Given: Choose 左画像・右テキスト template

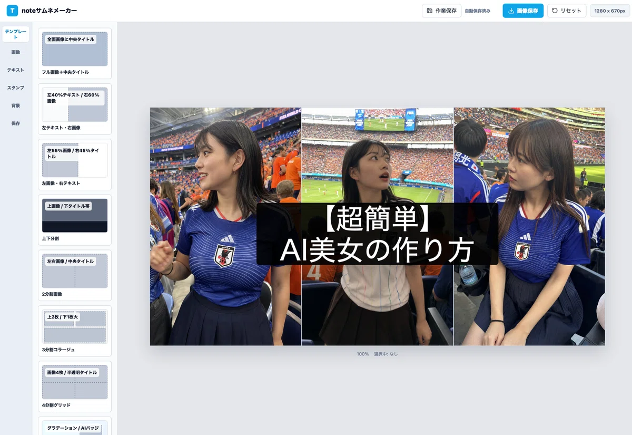Looking at the screenshot, I should point(75,165).
